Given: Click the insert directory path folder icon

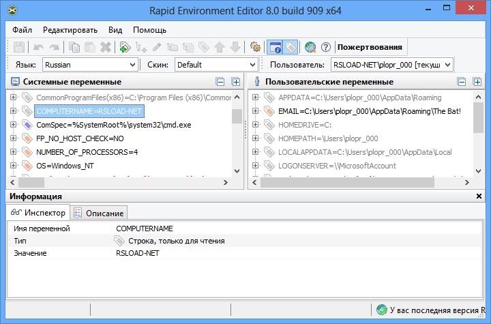Looking at the screenshot, I should [173, 47].
